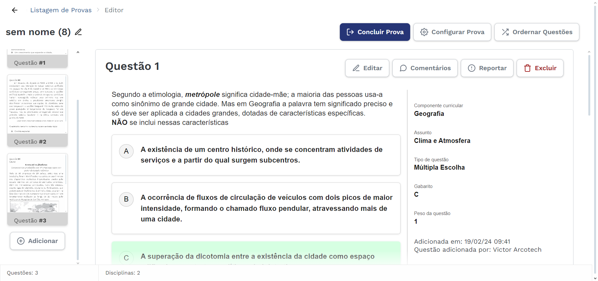Select the Questão #3 thumbnail
The height and width of the screenshot is (281, 598).
pyautogui.click(x=37, y=189)
